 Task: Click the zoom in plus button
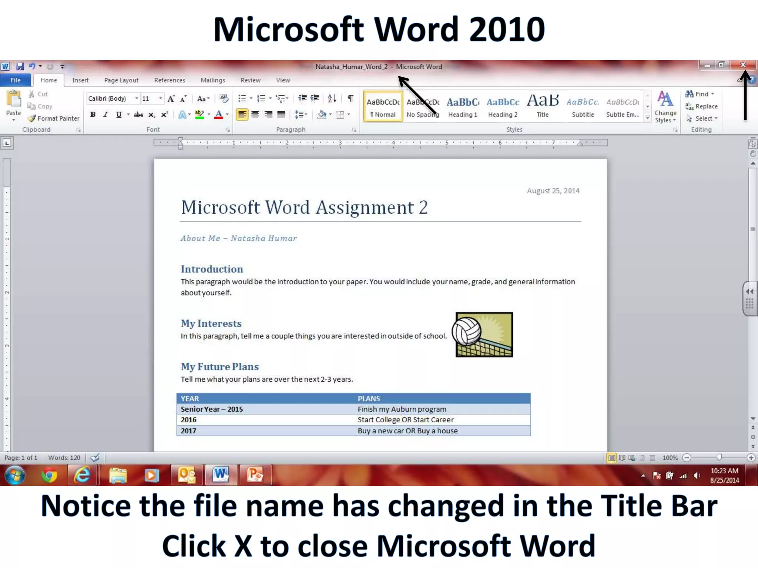click(x=751, y=458)
